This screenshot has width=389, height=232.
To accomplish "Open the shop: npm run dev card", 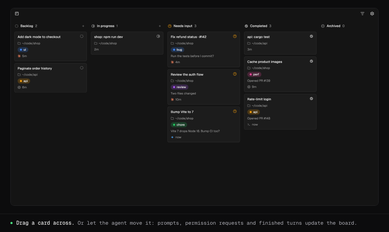I will [x=127, y=43].
